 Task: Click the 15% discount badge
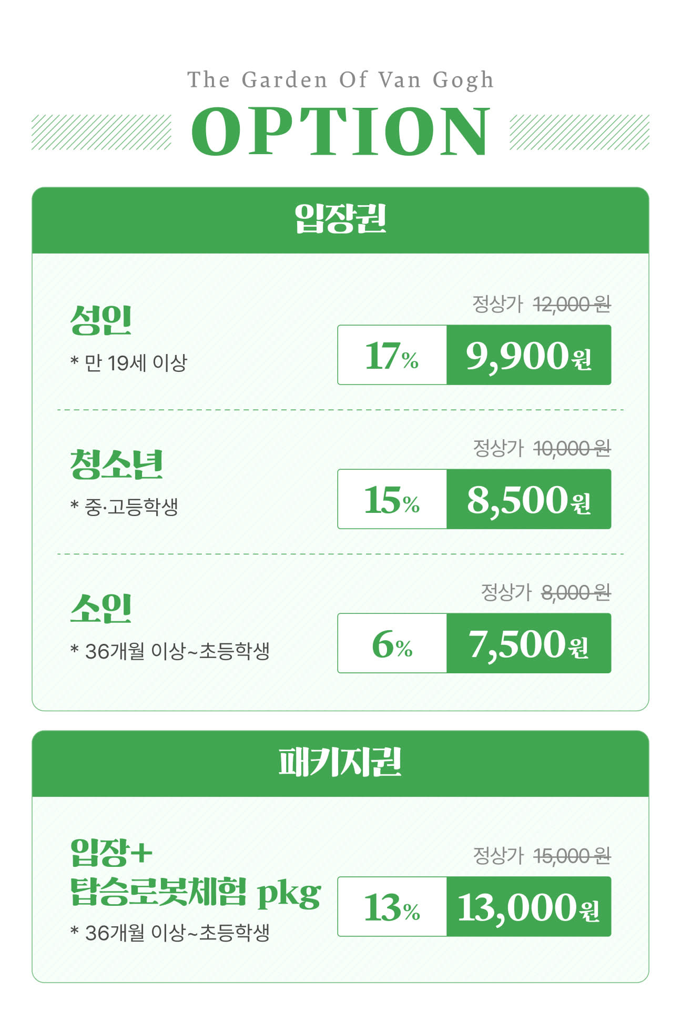[x=392, y=499]
